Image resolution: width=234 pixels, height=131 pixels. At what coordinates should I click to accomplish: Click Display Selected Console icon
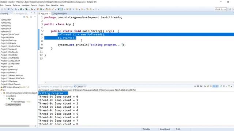click(x=224, y=86)
